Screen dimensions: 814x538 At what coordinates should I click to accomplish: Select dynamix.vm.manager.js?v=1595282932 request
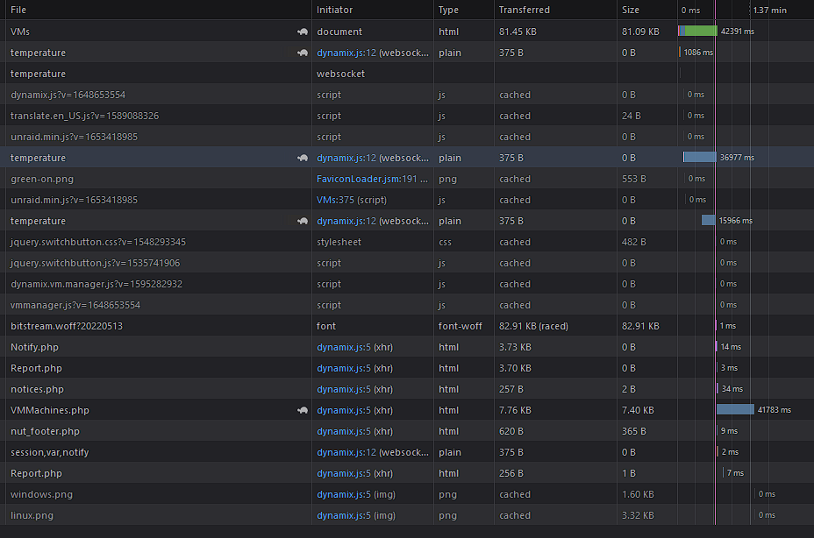(96, 284)
